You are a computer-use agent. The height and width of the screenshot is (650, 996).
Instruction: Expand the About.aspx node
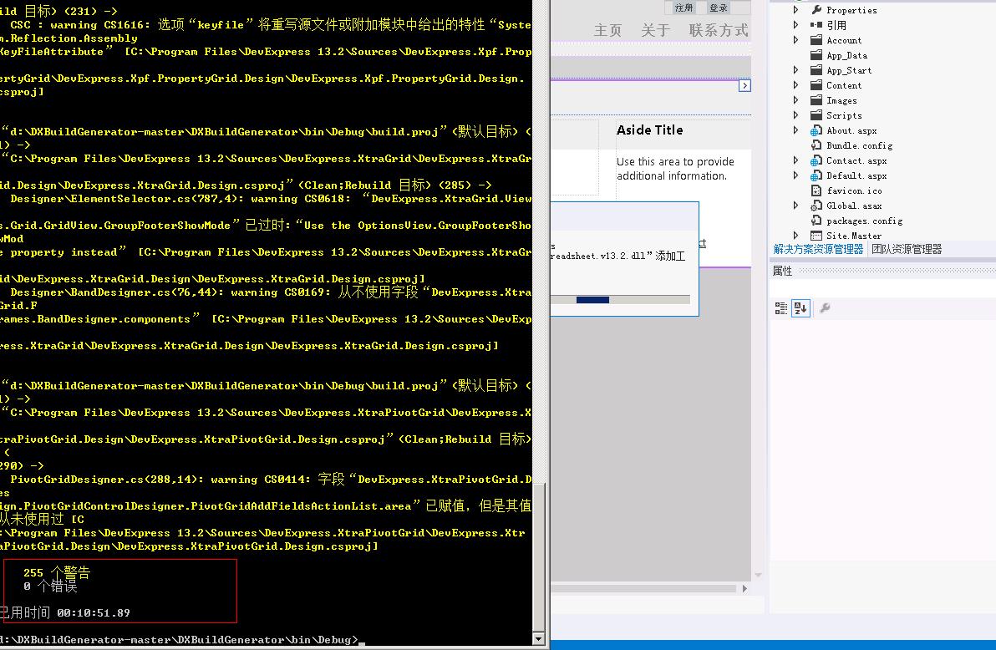tap(796, 130)
